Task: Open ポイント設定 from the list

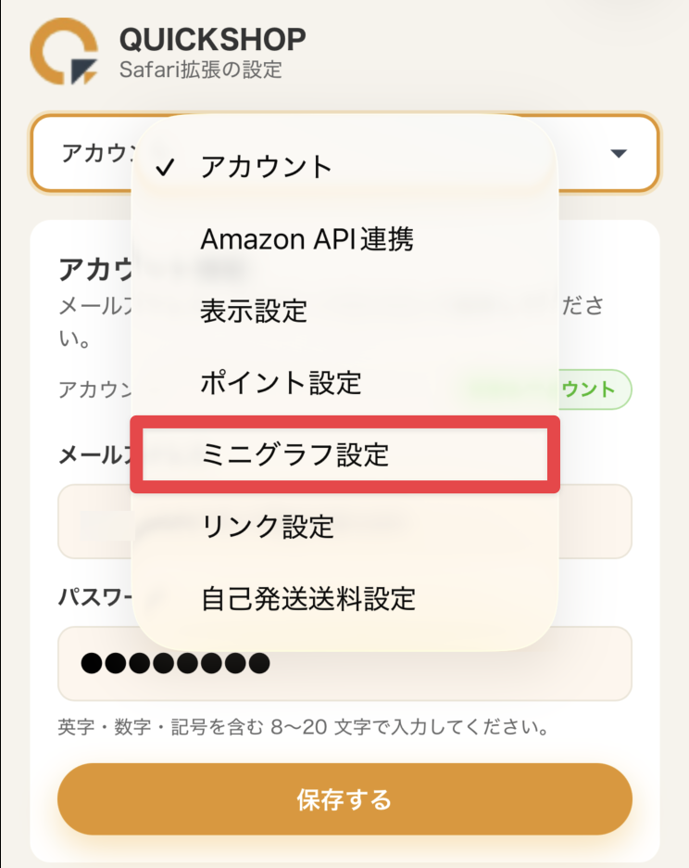Action: [x=281, y=382]
